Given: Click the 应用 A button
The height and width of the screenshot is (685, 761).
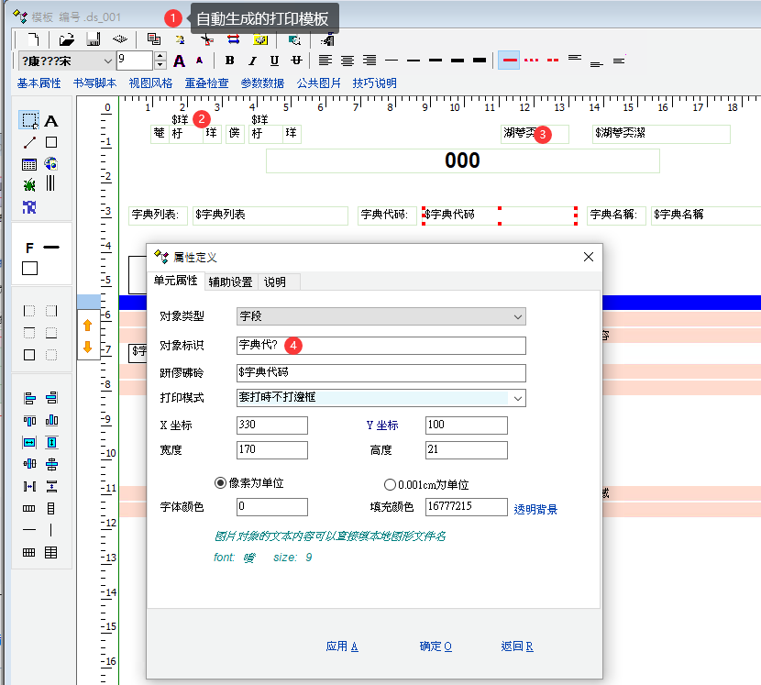Looking at the screenshot, I should pos(341,646).
